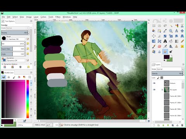
Task: Select the Airbrush tool
Action: click(x=165, y=46)
